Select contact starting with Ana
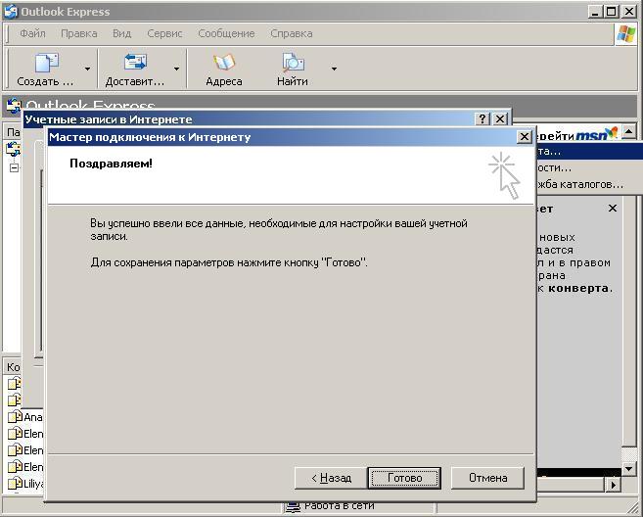This screenshot has height=517, width=643. pyautogui.click(x=25, y=417)
